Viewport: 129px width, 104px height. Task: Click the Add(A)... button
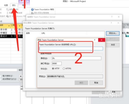pos(113,33)
